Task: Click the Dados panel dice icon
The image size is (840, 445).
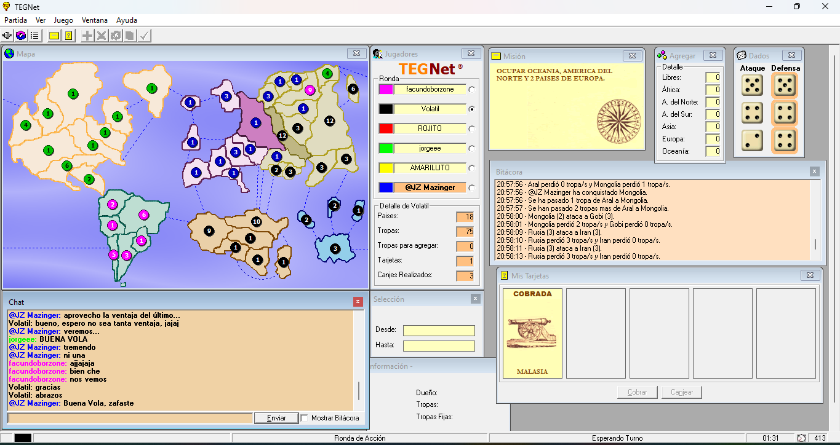Action: tap(742, 55)
